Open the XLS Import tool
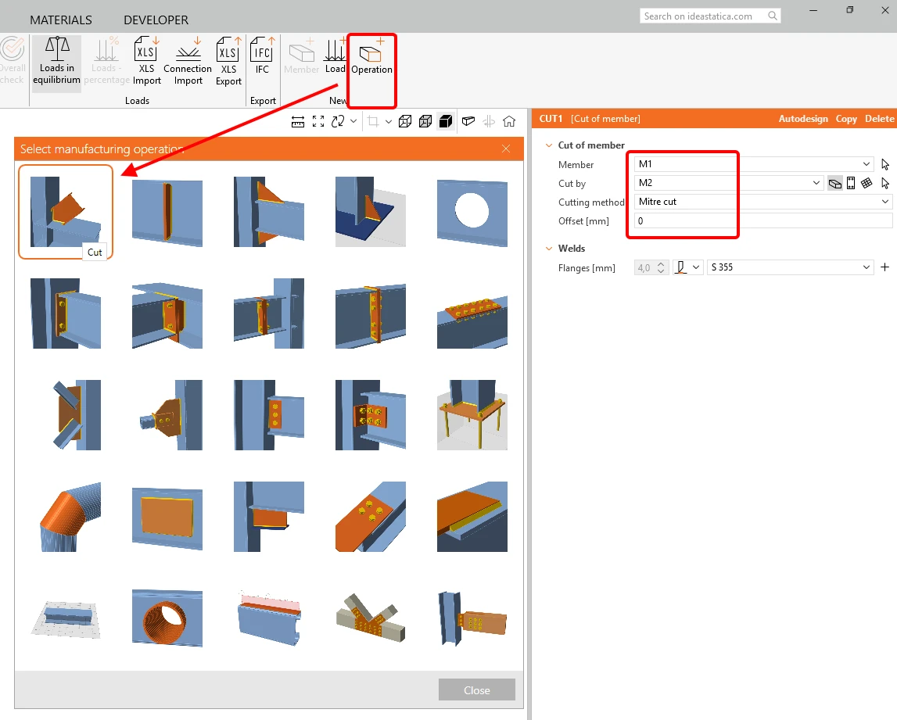Image resolution: width=897 pixels, height=720 pixels. [146, 62]
